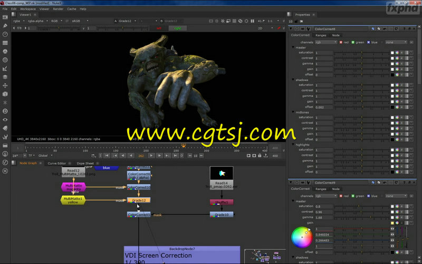Click play backward in the viewer timeline
The width and height of the screenshot is (422, 264).
tap(131, 155)
